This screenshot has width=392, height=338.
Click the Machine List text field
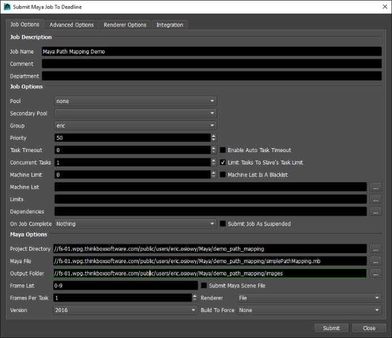coord(210,187)
